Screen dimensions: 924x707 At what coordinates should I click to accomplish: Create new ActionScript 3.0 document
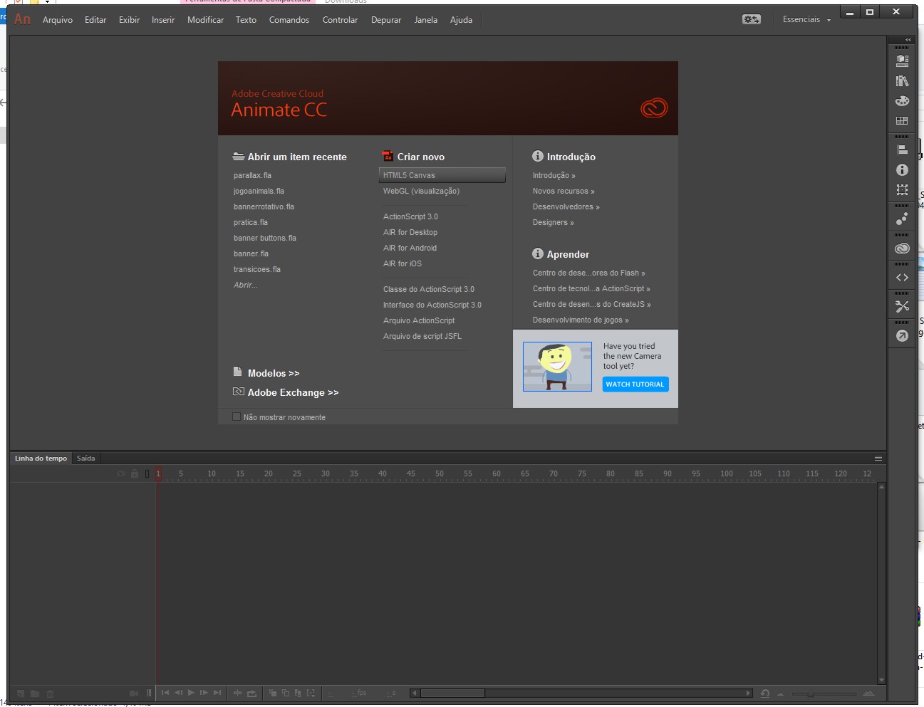410,216
